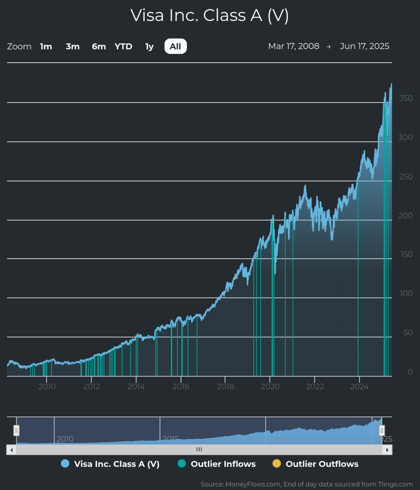The image size is (420, 490).
Task: Select the YTD zoom range
Action: tap(123, 46)
